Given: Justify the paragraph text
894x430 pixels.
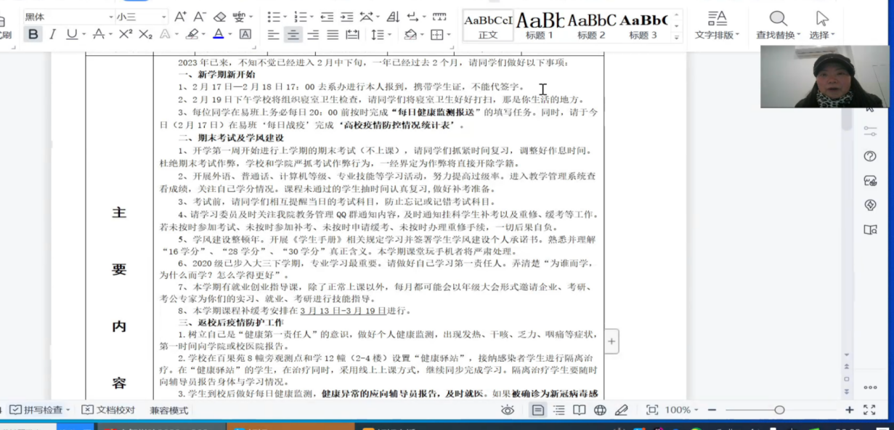Looking at the screenshot, I should 333,34.
